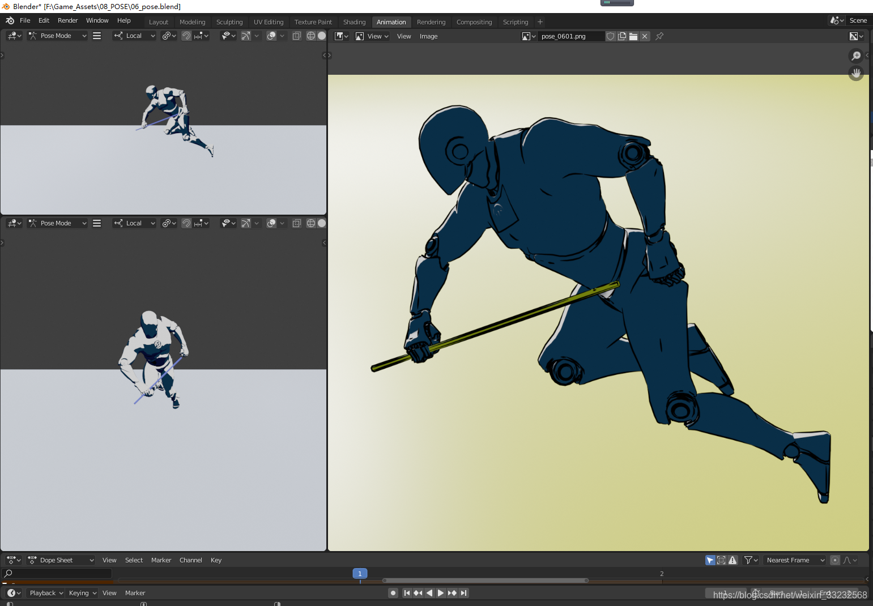Toggle X-ray in the top viewport
Screen dimensions: 873x606
coord(296,36)
